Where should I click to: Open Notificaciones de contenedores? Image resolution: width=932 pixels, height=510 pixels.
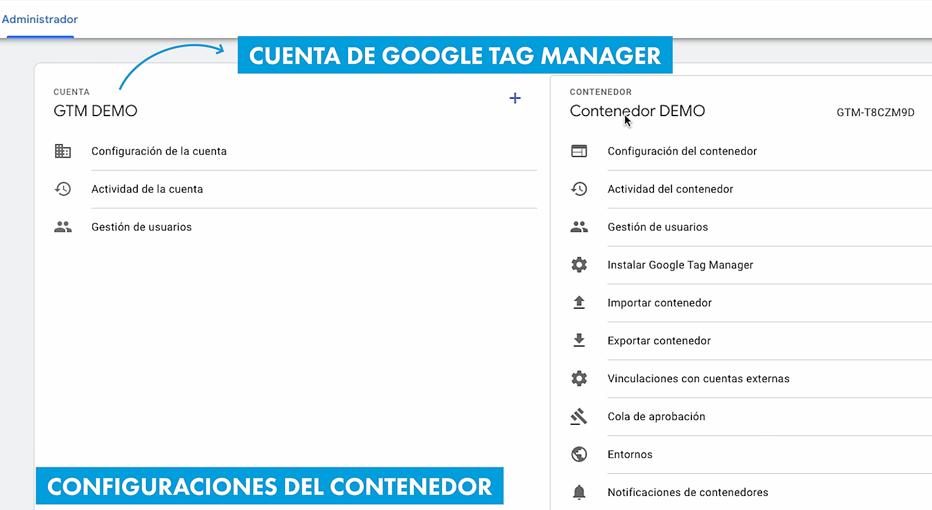click(688, 492)
